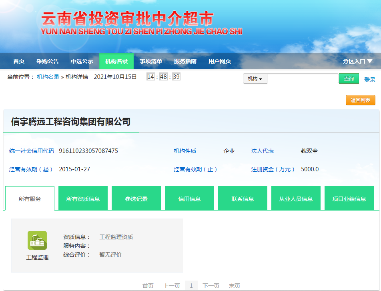Viewport: 381px width, 291px height.
Task: Click the orange 返回列表 button
Action: pos(360,100)
